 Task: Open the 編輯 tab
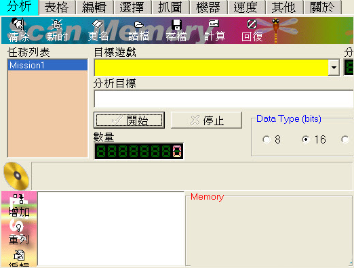[x=94, y=7]
